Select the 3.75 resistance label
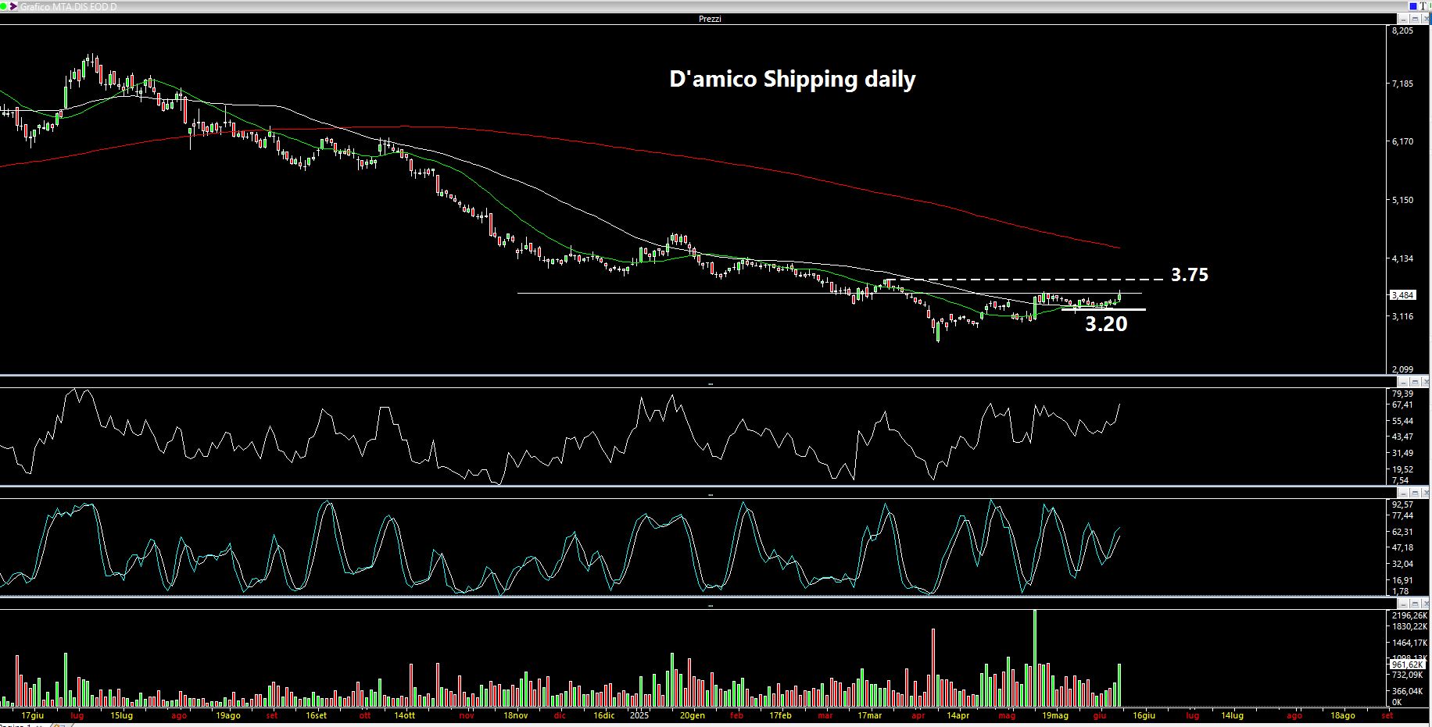Image resolution: width=1432 pixels, height=727 pixels. (x=1190, y=274)
